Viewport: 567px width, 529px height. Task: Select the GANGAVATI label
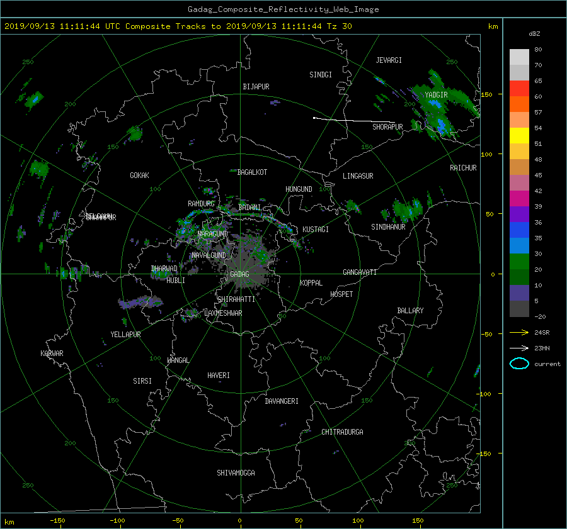point(360,272)
